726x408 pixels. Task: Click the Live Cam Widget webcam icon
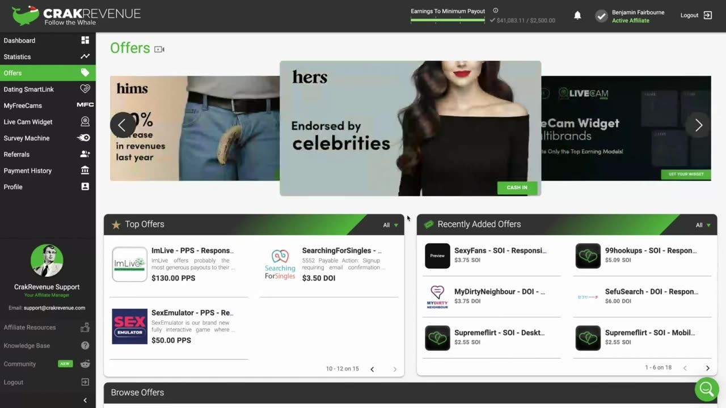(85, 121)
